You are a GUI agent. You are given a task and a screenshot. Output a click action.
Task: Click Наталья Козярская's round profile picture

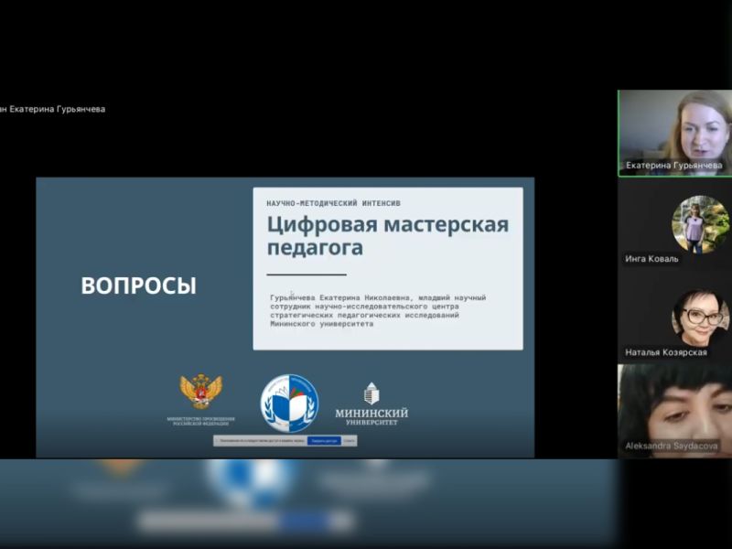click(700, 317)
